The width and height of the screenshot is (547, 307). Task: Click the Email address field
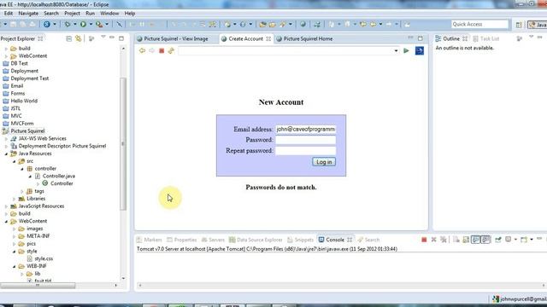(306, 129)
